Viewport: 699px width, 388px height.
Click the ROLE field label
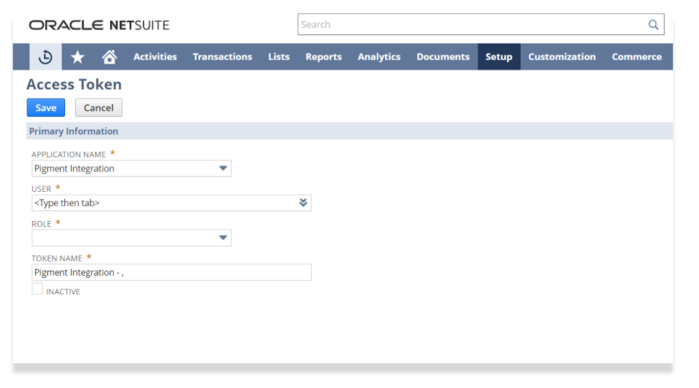tap(41, 224)
